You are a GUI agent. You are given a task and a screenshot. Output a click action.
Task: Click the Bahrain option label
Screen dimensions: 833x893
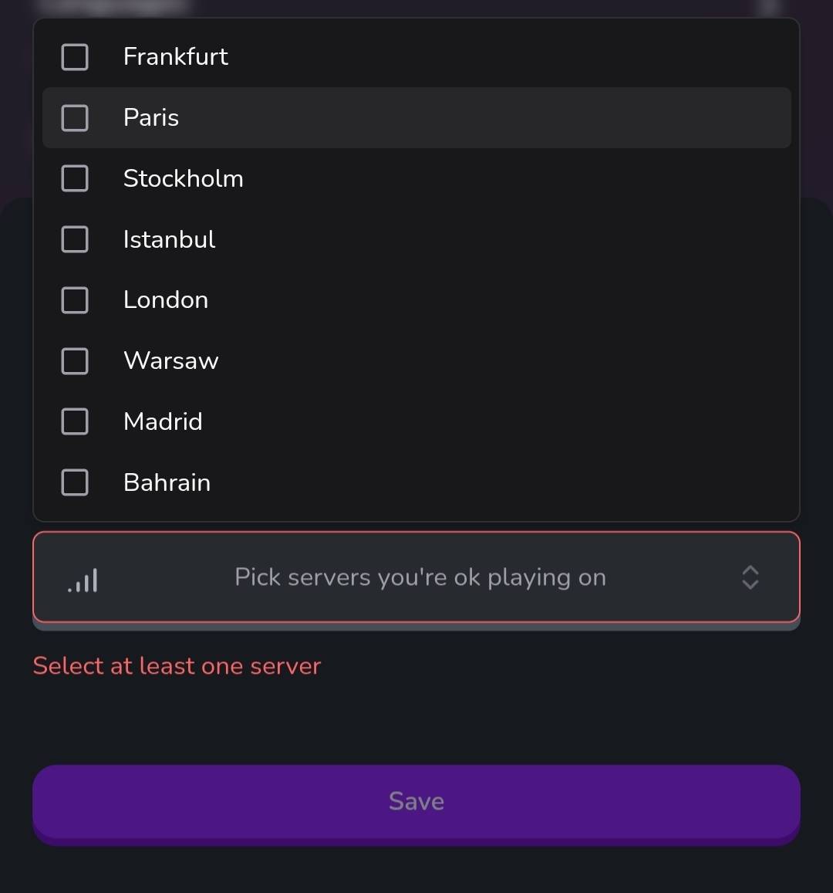click(167, 482)
